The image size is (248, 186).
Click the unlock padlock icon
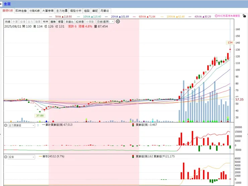pos(244,16)
